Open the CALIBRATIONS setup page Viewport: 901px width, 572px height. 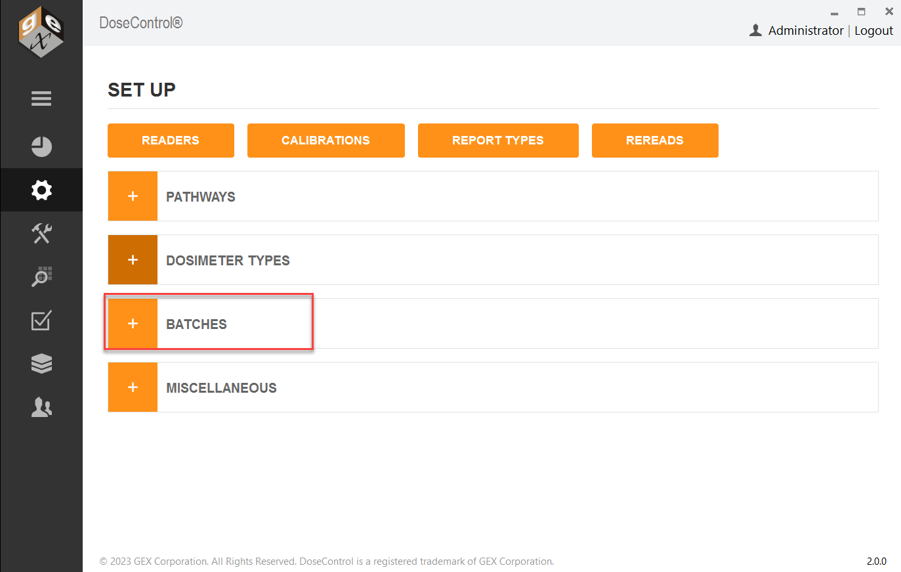click(326, 141)
